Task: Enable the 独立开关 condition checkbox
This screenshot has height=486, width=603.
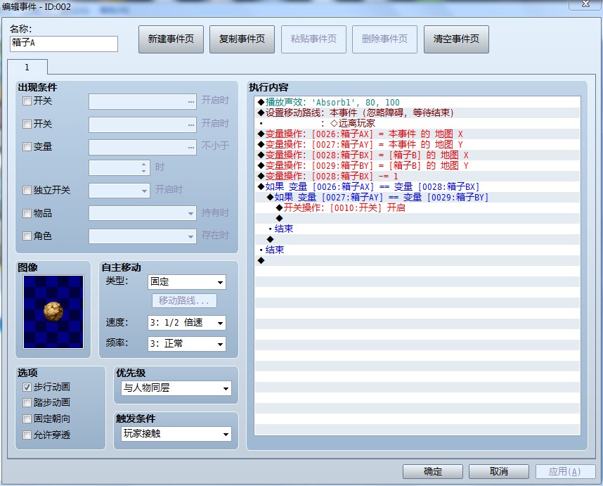Action: tap(27, 190)
